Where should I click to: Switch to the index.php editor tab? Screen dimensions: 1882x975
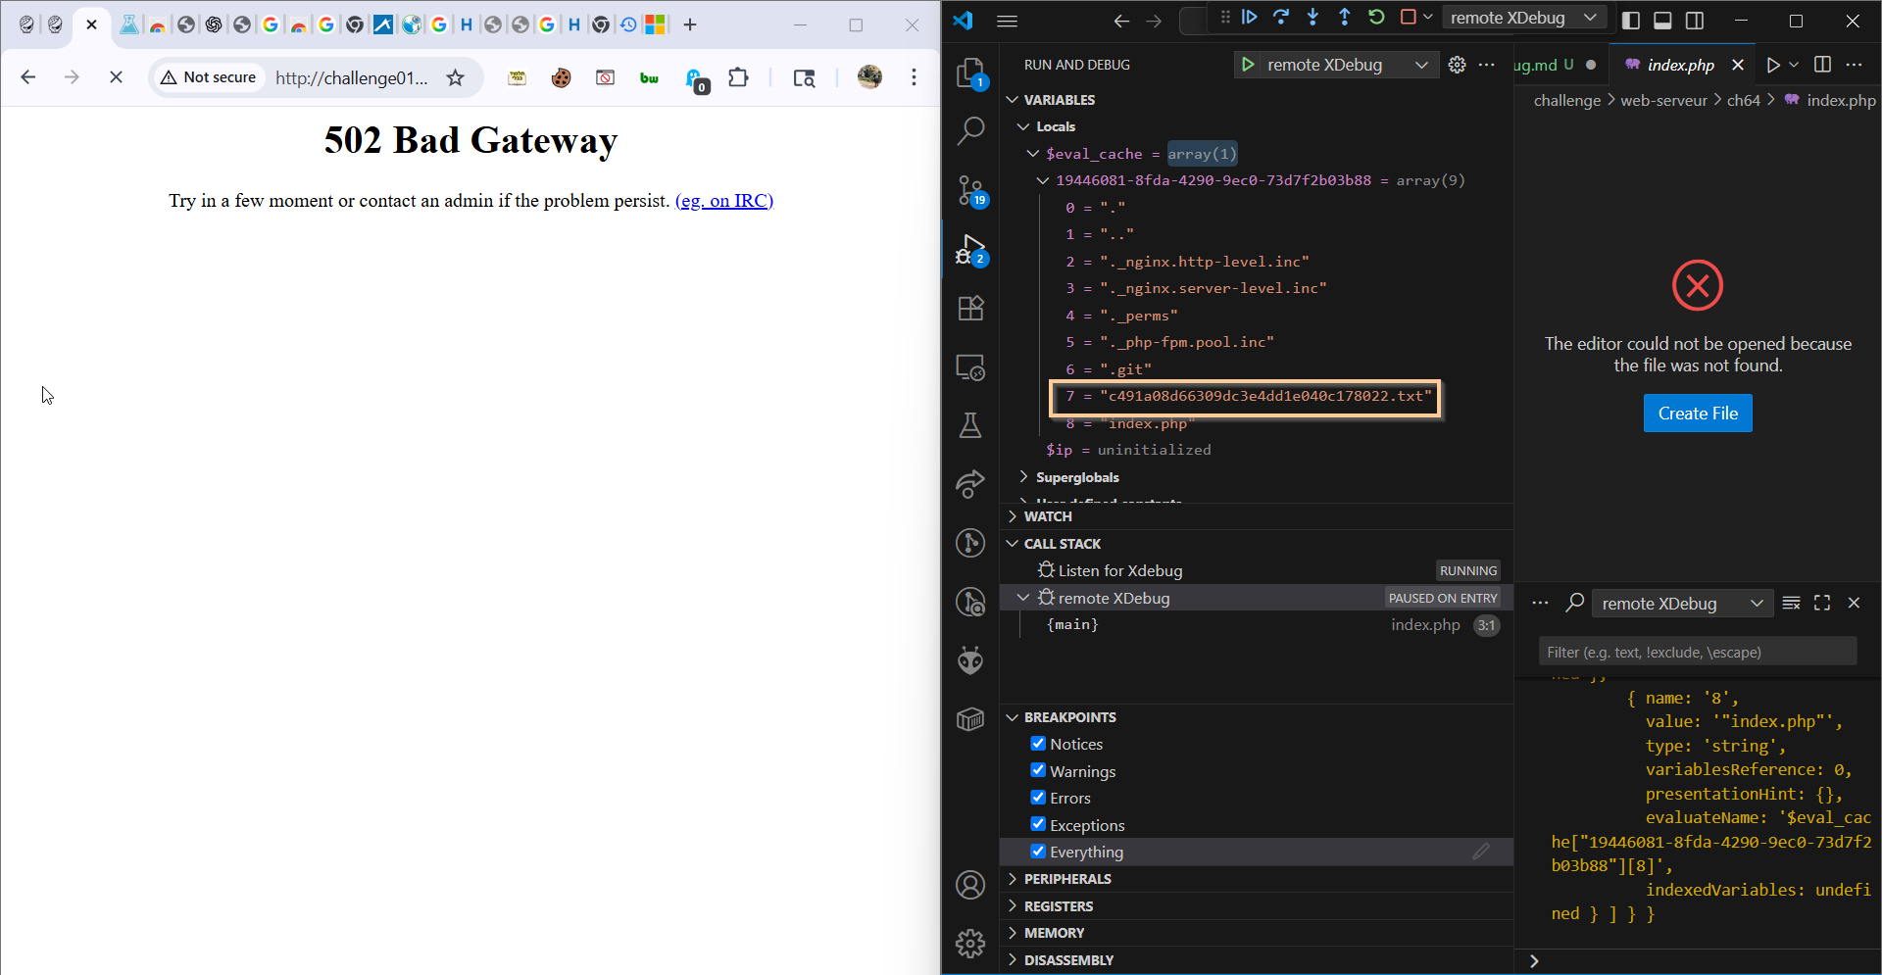(x=1680, y=65)
